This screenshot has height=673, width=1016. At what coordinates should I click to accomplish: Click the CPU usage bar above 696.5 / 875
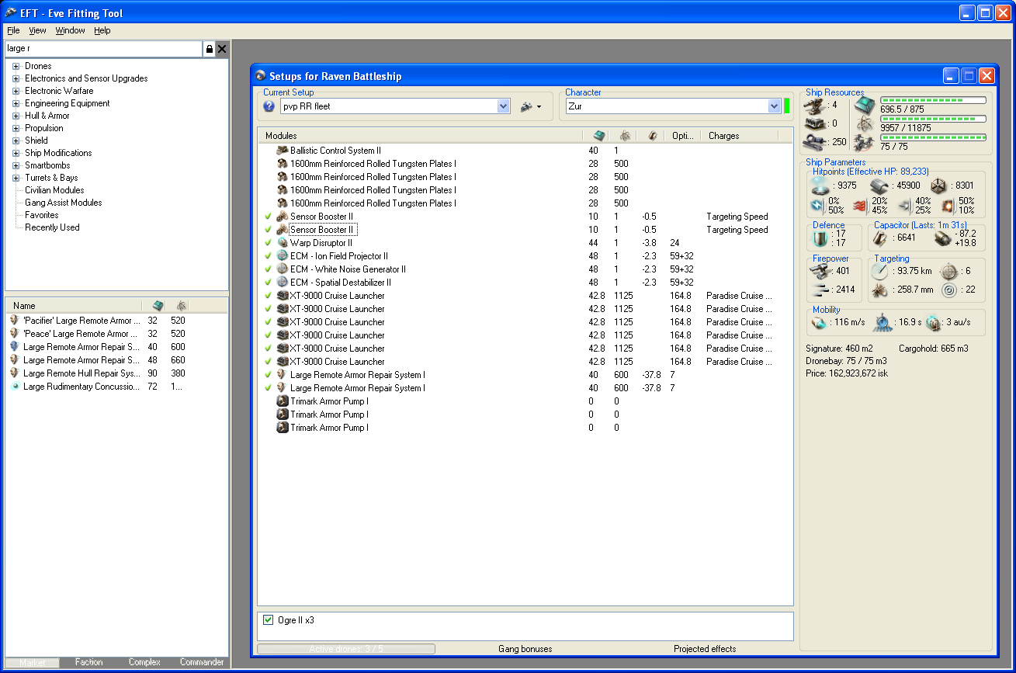pos(933,100)
